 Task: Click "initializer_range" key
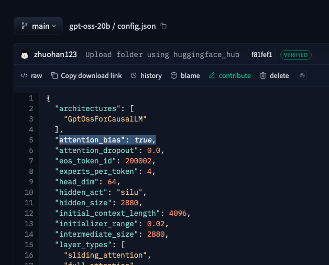(x=96, y=224)
